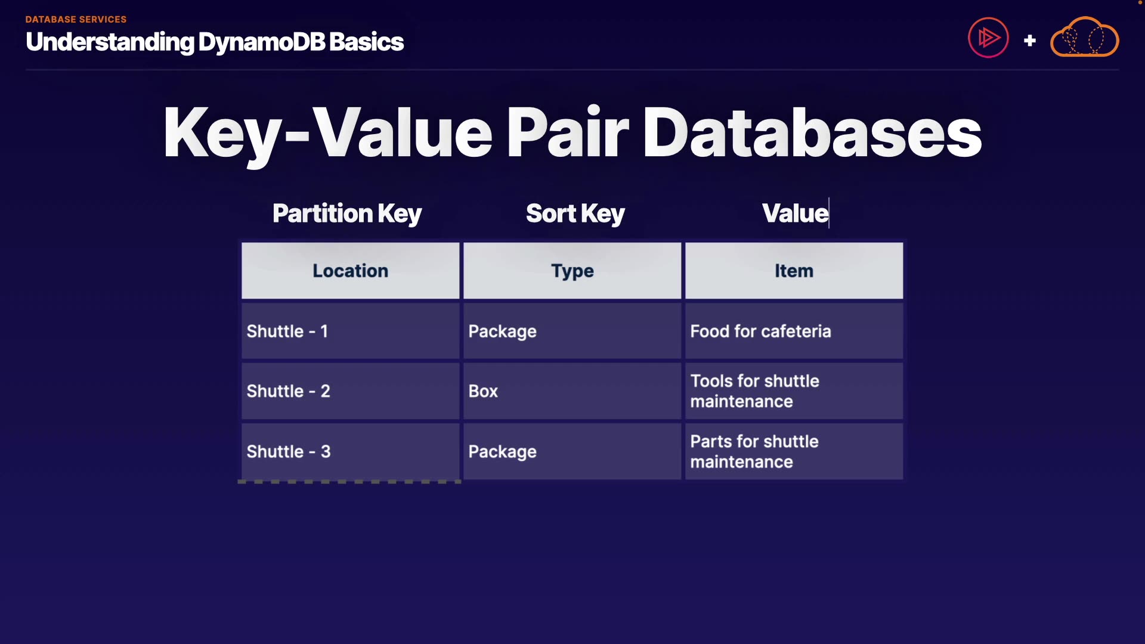Image resolution: width=1145 pixels, height=644 pixels.
Task: Click the Item column header
Action: tap(794, 271)
